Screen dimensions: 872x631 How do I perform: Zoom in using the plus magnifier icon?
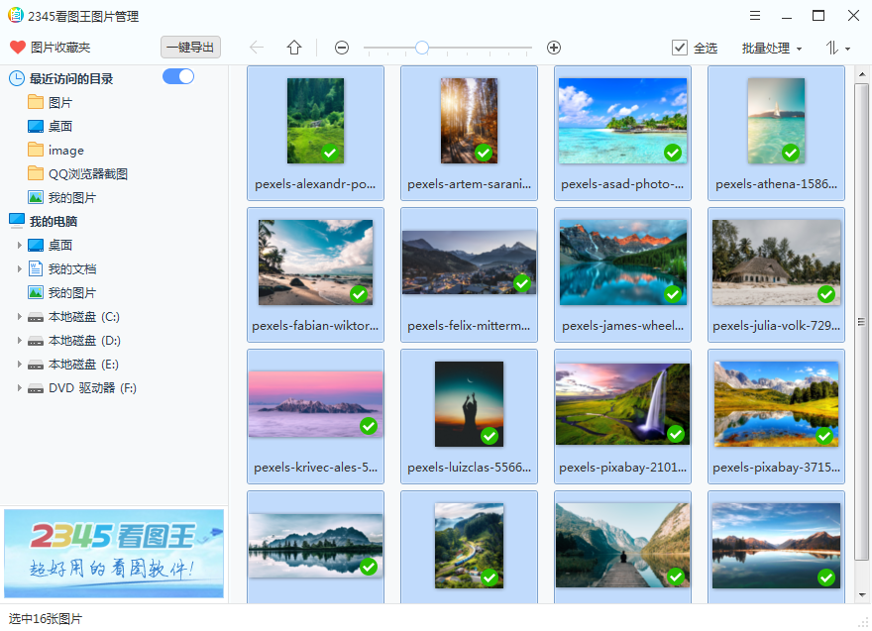[553, 47]
